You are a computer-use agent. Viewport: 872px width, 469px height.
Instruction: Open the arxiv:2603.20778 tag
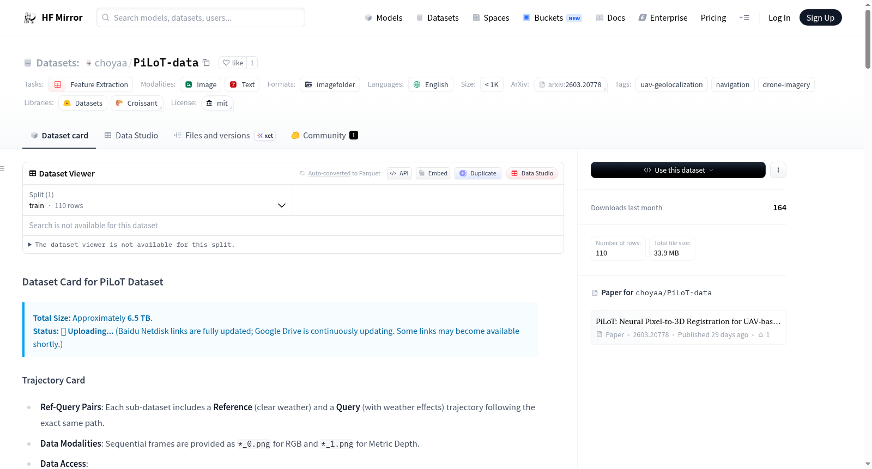tap(570, 84)
